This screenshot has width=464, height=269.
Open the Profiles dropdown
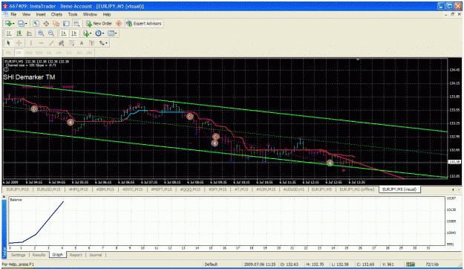[22, 23]
